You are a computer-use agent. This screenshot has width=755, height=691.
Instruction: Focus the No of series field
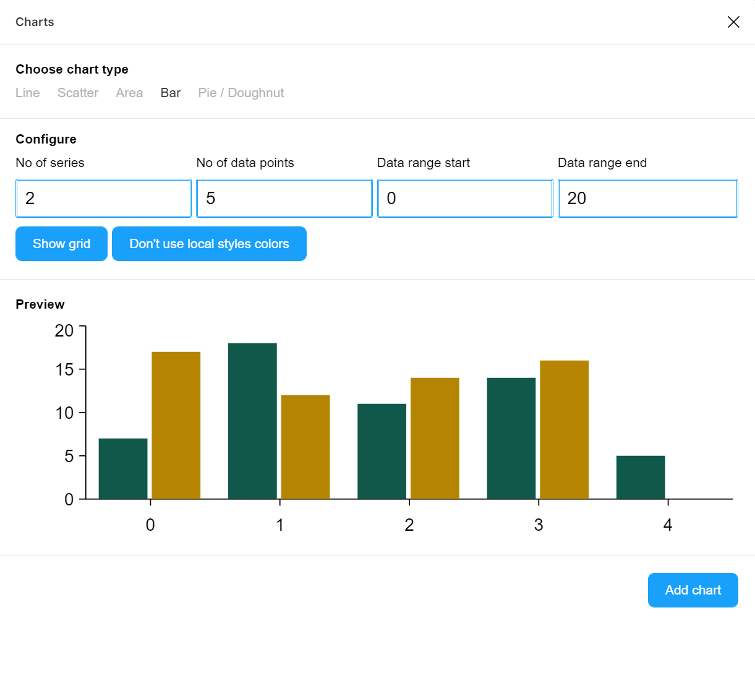pos(103,199)
